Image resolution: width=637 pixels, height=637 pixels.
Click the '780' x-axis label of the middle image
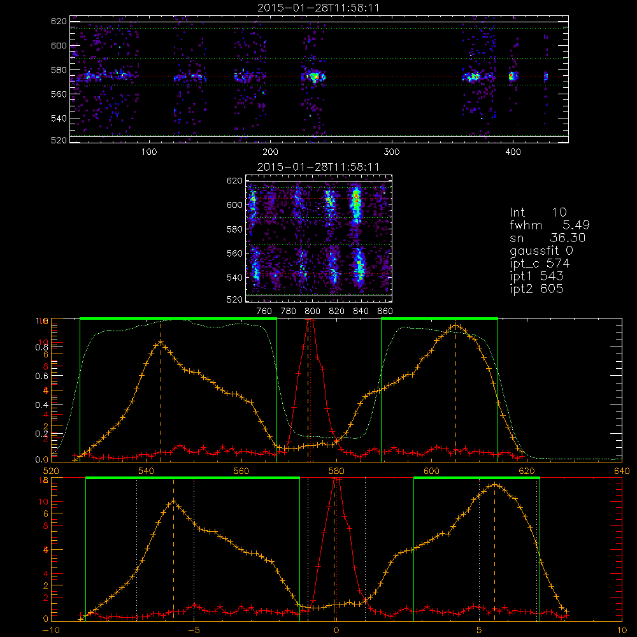coord(289,311)
